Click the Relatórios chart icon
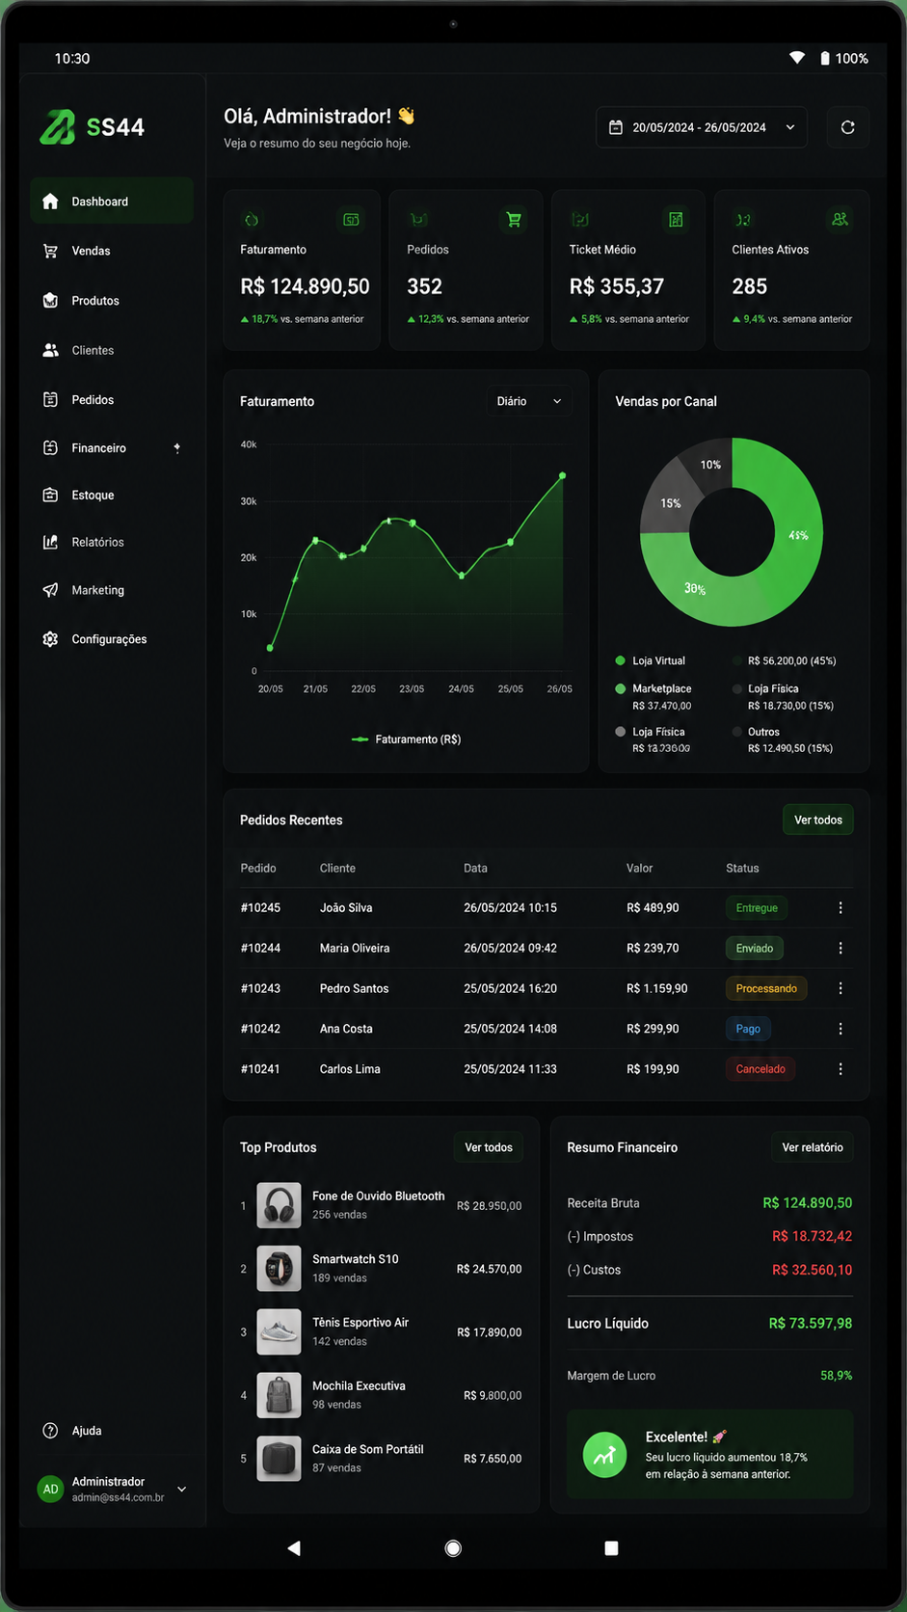This screenshot has height=1612, width=907. tap(50, 542)
